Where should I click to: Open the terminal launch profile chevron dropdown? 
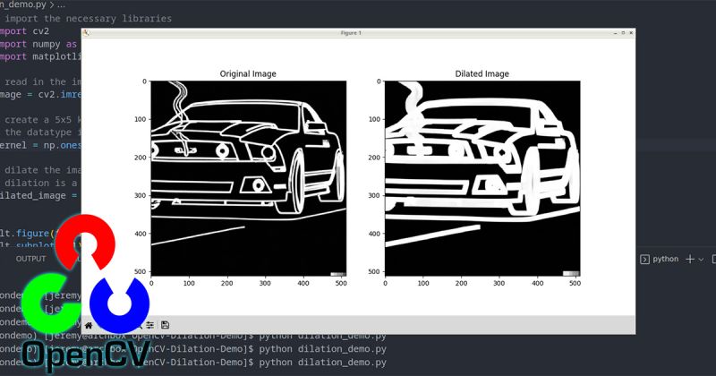(x=701, y=260)
